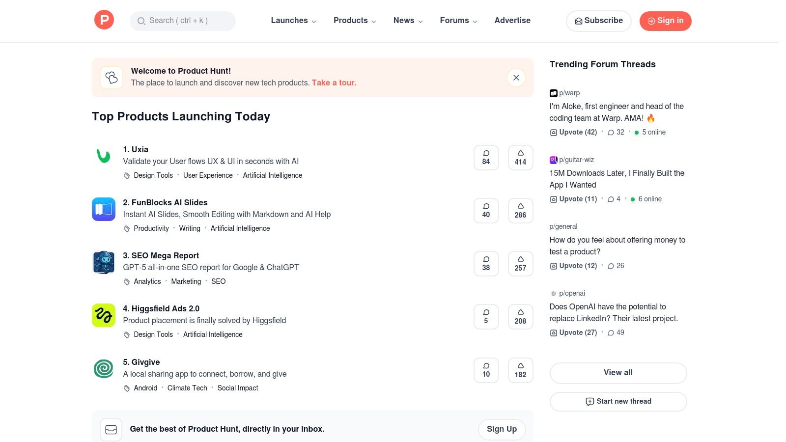786x442 pixels.
Task: Click the p/guitar-wiz forum icon
Action: click(x=553, y=160)
